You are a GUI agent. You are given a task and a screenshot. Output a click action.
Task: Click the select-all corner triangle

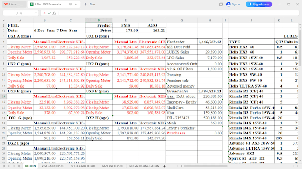click(x=4, y=20)
